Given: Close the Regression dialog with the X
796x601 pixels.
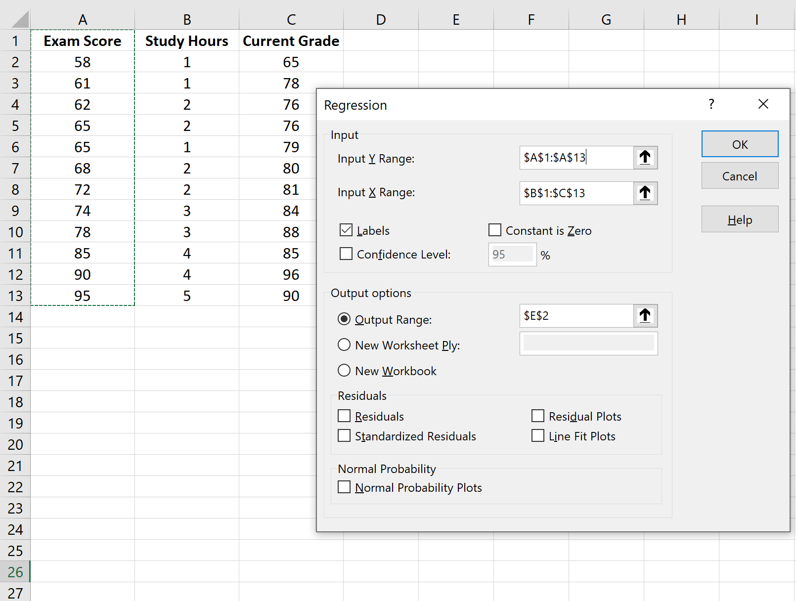Looking at the screenshot, I should [763, 104].
